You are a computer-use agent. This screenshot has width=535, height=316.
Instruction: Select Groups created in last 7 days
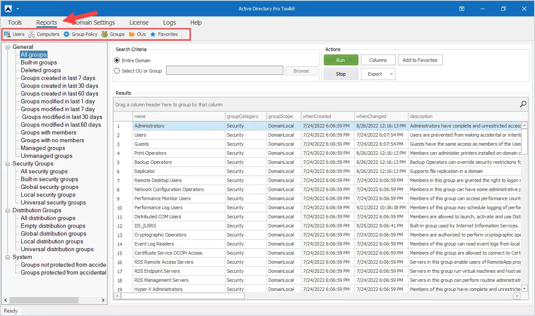tap(58, 78)
